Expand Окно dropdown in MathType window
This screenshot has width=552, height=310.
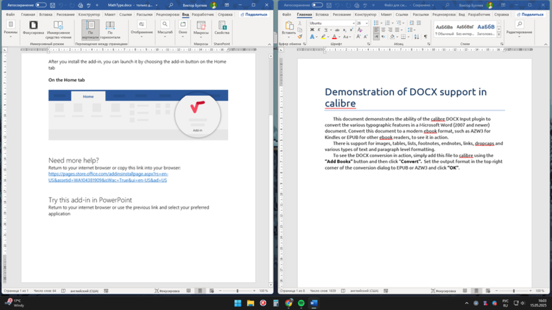pyautogui.click(x=182, y=29)
